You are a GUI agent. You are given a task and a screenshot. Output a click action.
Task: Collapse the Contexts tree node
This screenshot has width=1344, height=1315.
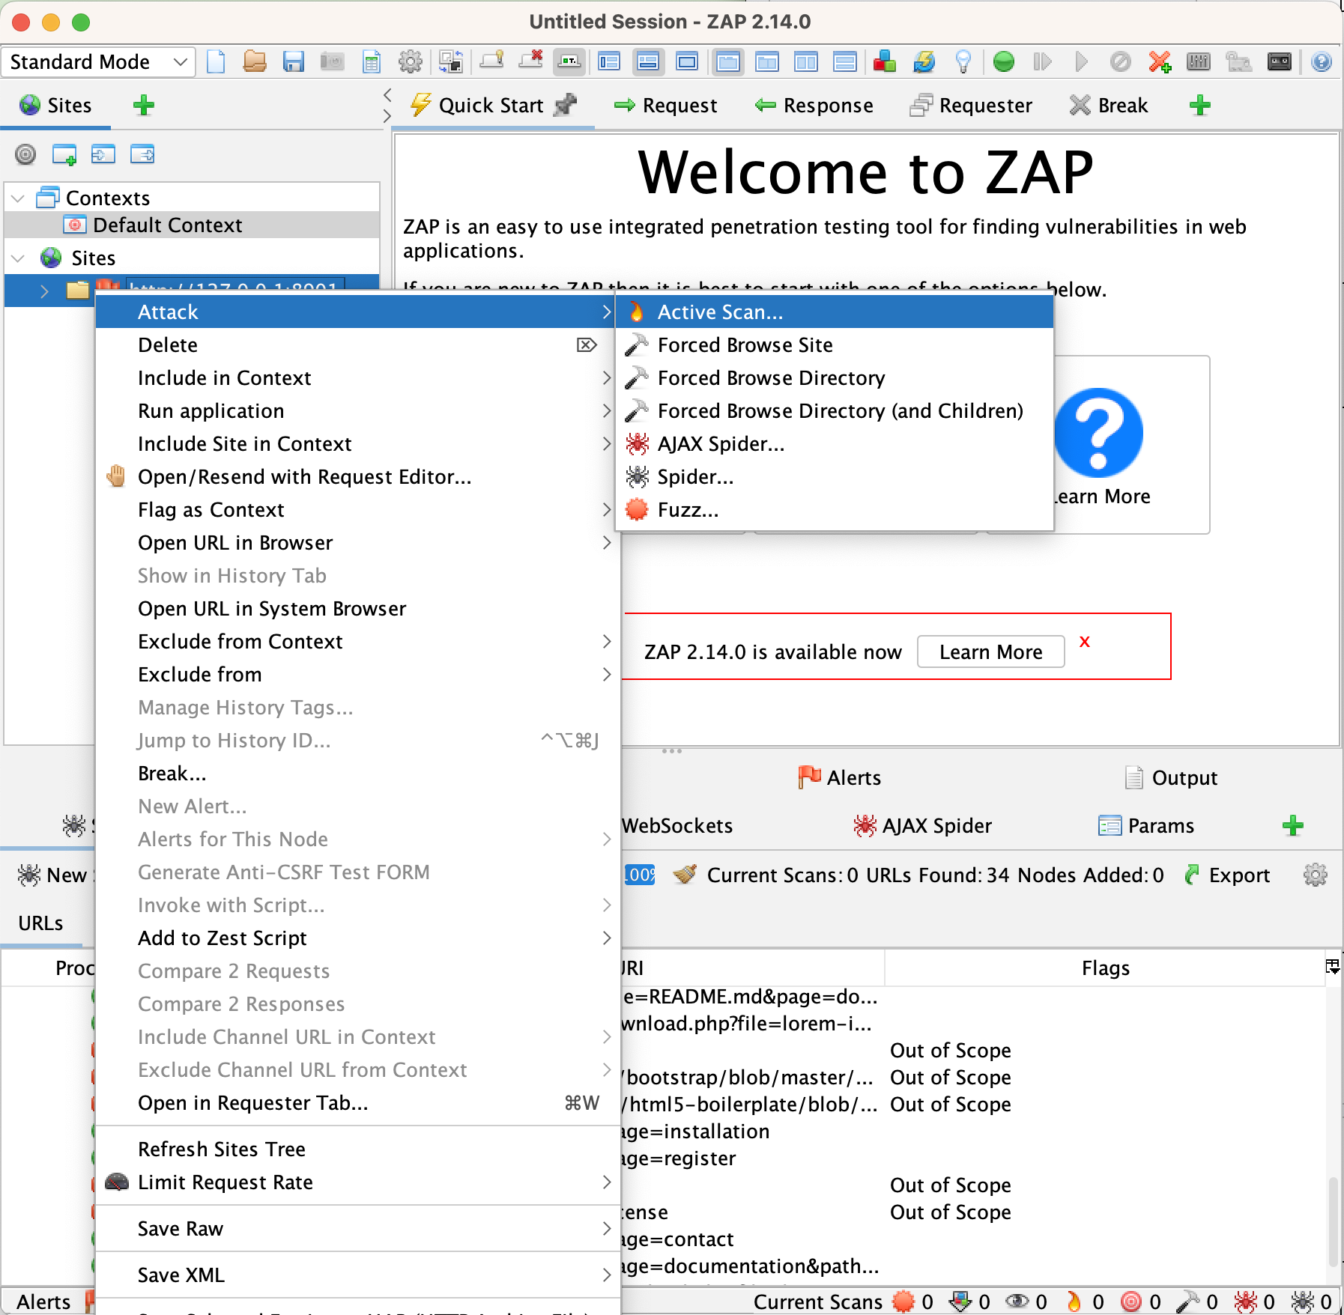[x=18, y=197]
